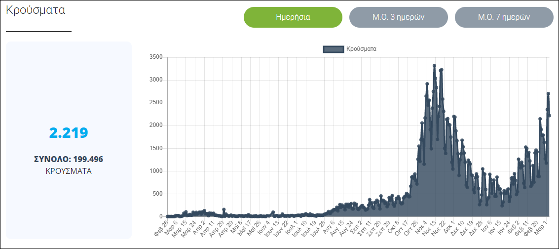This screenshot has width=559, height=249.
Task: Click the ΣΥΝΟΛΟ: 199.496 total text
Action: (x=69, y=159)
